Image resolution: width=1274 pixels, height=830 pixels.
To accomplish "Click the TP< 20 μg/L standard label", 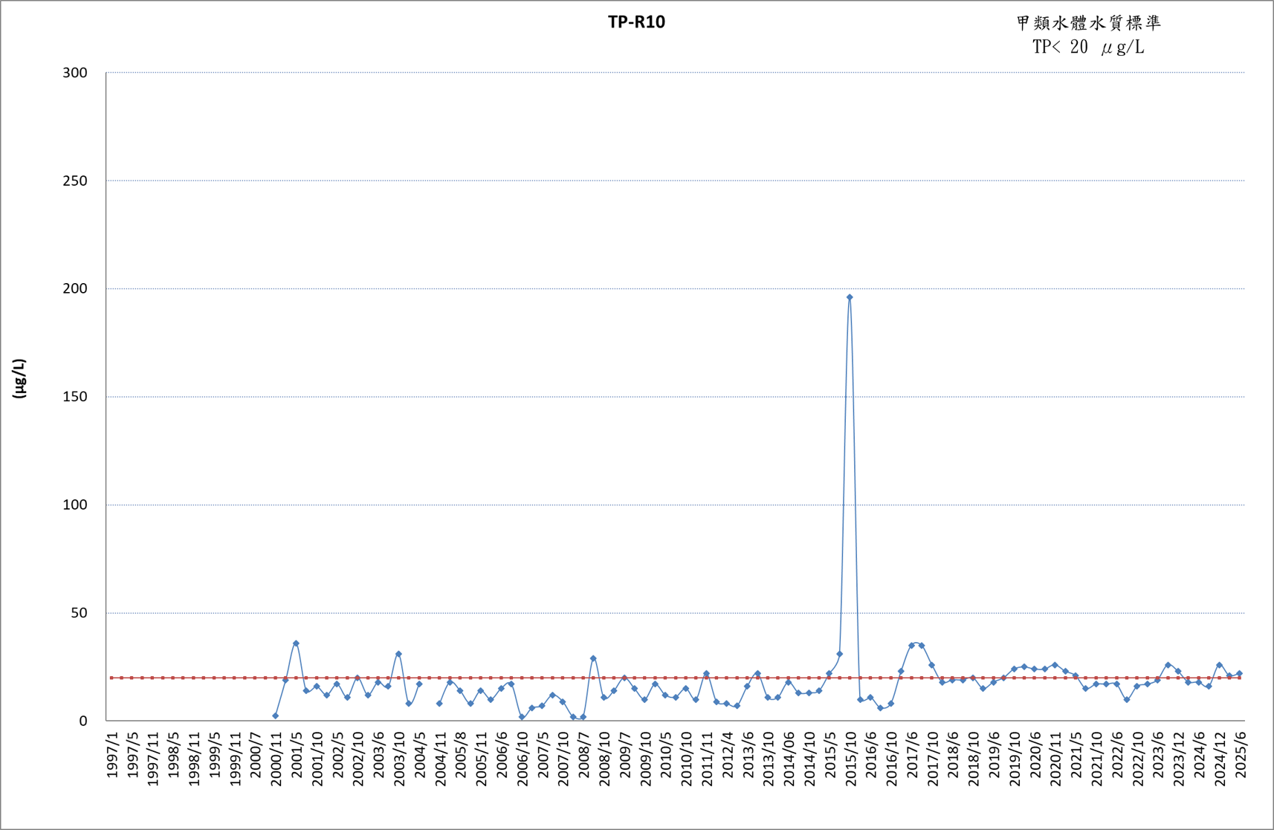I will [x=1088, y=48].
